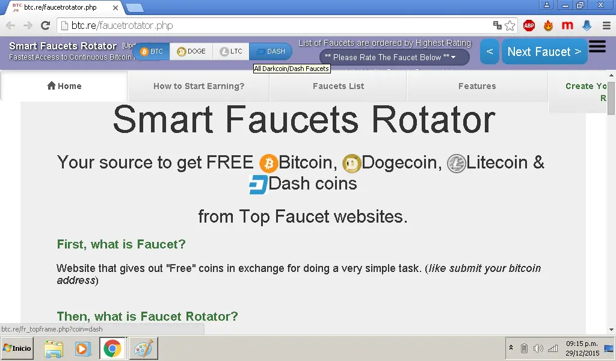Open the Please Rate The Faucet dropdown
Image resolution: width=616 pixels, height=361 pixels.
click(394, 57)
